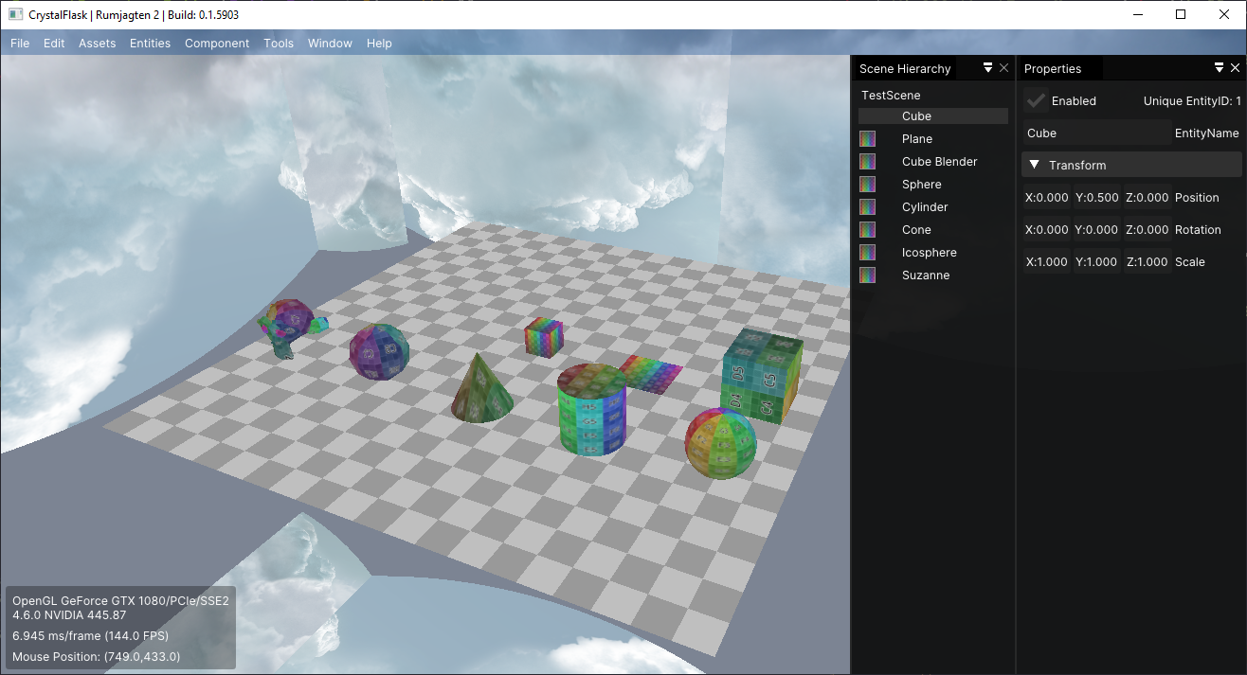Click the Plane entity texture icon
The width and height of the screenshot is (1247, 675).
pos(867,138)
